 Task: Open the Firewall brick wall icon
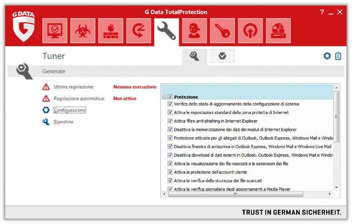[x=110, y=31]
